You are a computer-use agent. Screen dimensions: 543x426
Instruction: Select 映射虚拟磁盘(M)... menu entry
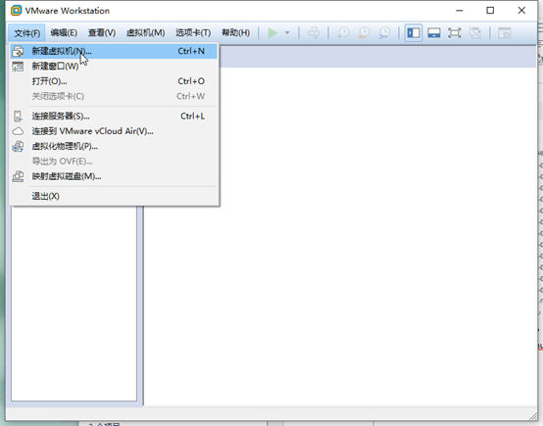114,176
